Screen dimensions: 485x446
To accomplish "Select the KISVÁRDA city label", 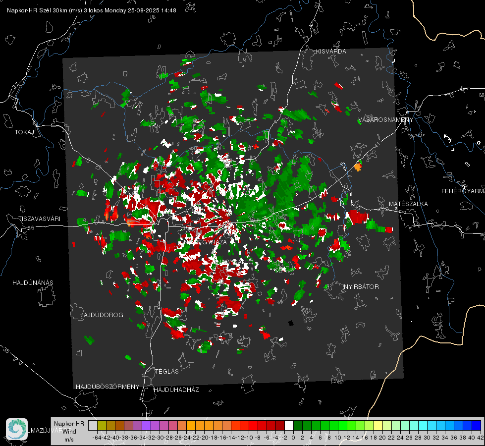I will click(331, 52).
